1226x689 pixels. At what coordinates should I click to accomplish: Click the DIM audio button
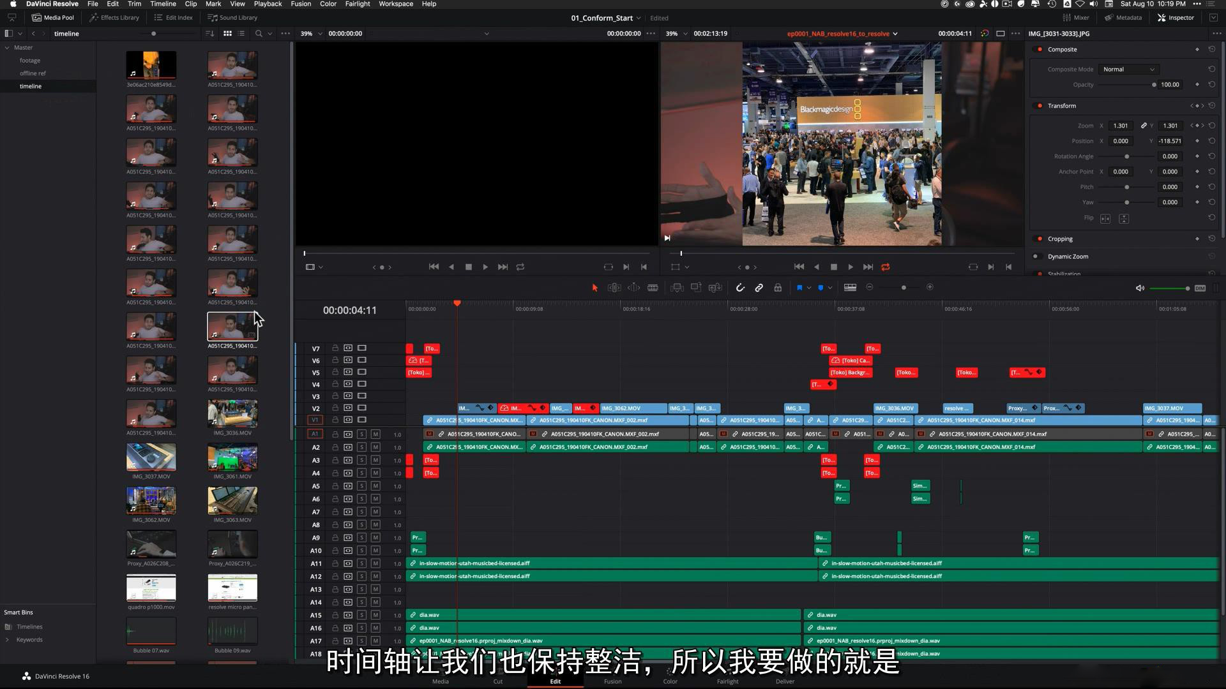click(x=1200, y=288)
